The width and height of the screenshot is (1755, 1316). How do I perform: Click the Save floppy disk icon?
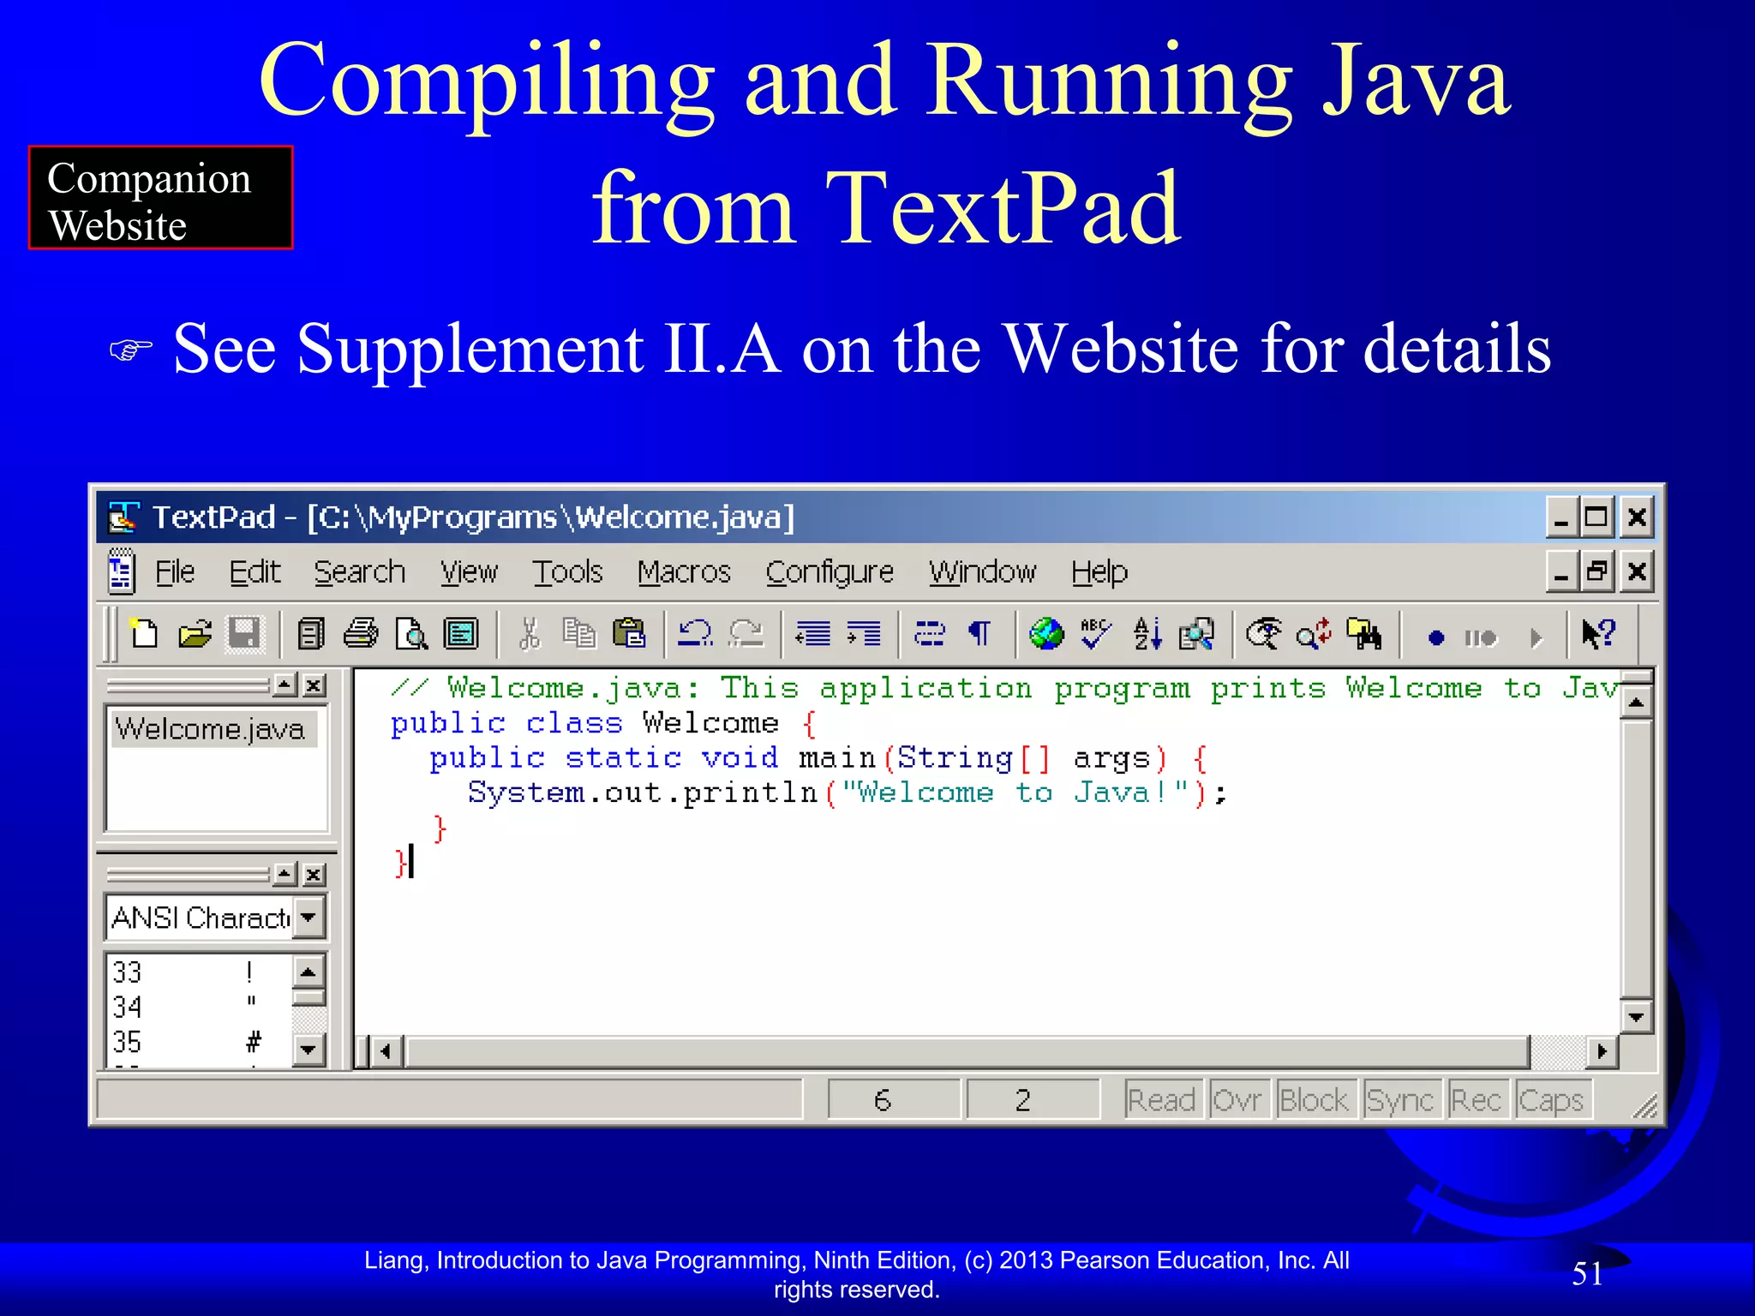pos(244,635)
